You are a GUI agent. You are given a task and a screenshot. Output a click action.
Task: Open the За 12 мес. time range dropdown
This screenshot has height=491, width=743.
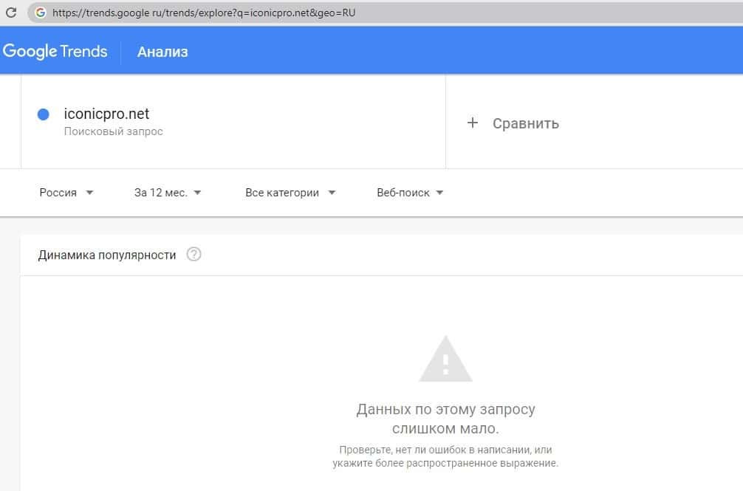[168, 193]
